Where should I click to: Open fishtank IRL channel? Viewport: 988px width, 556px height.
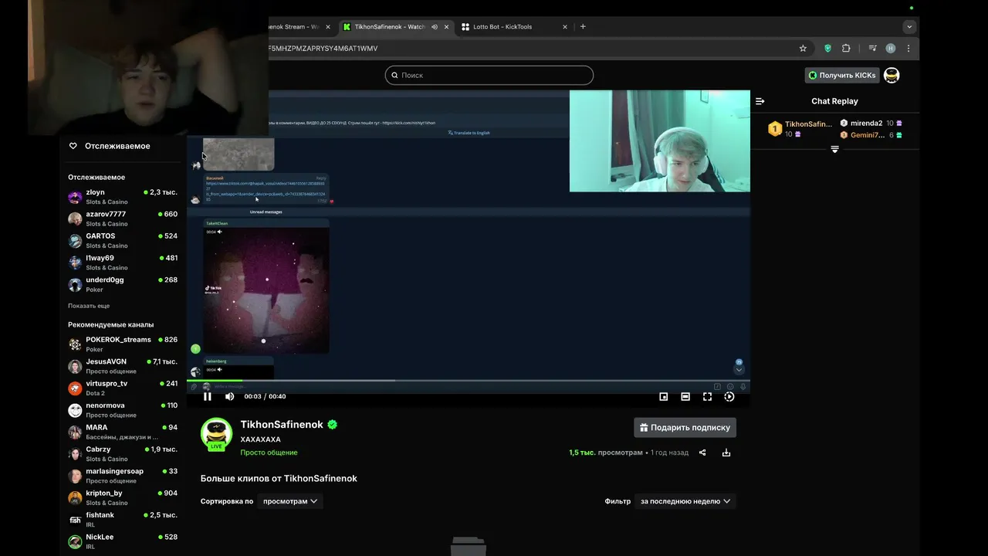pos(123,519)
